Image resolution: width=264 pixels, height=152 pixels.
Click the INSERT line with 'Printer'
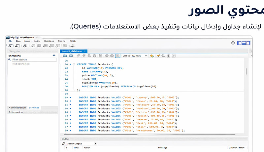pyautogui.click(x=129, y=112)
